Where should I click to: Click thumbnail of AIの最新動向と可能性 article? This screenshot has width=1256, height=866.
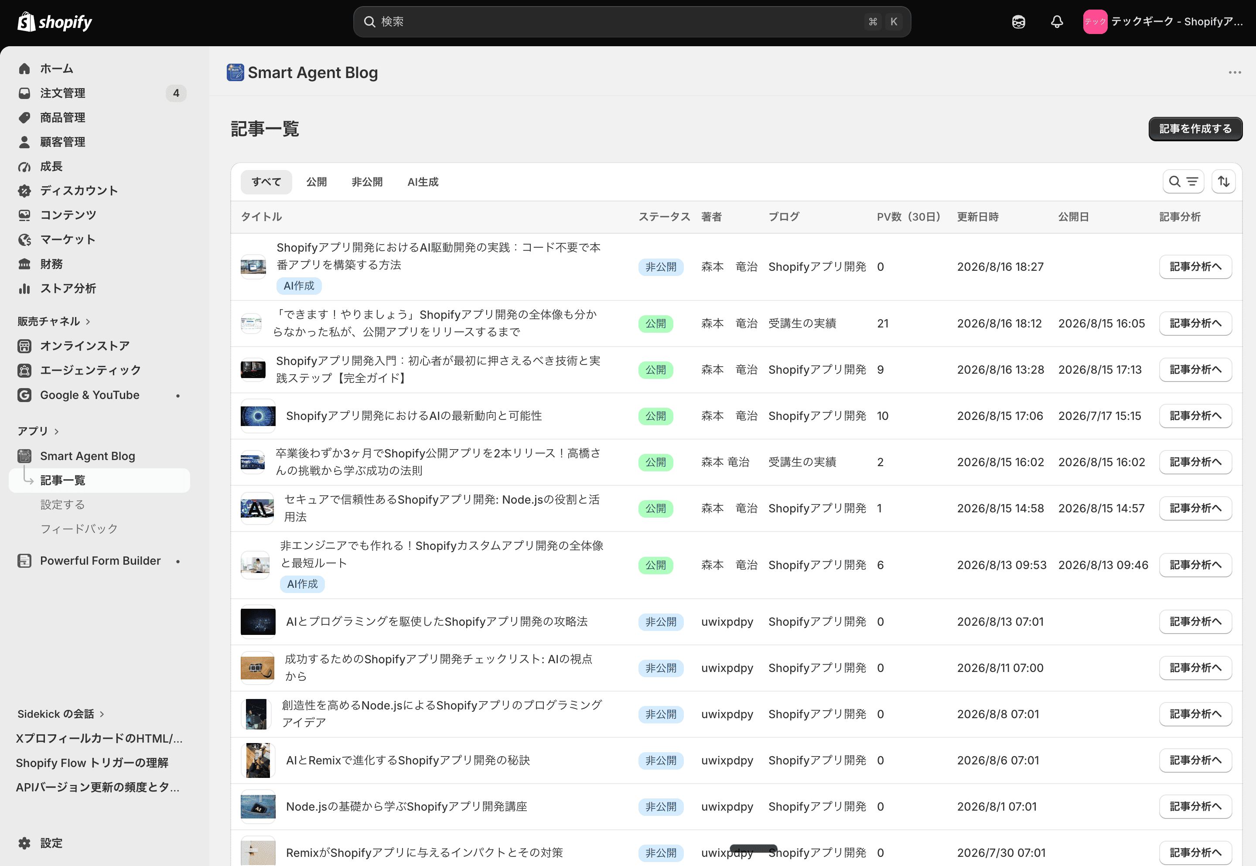click(x=258, y=416)
